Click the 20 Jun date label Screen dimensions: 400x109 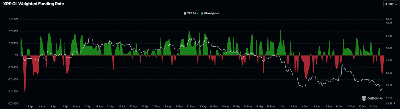click(x=362, y=106)
